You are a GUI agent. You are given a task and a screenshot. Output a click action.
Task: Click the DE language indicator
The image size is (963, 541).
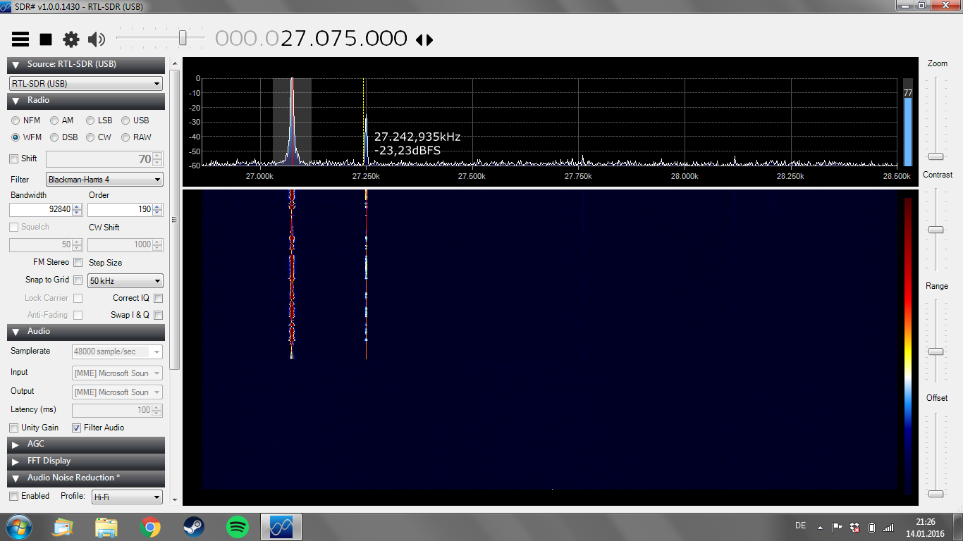800,526
